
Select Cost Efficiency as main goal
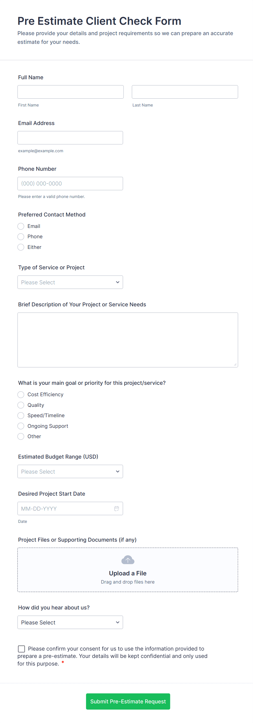pos(21,394)
